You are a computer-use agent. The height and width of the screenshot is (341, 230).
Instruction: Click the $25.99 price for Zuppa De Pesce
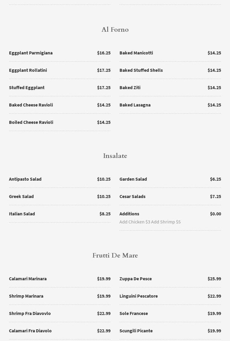coord(214,279)
